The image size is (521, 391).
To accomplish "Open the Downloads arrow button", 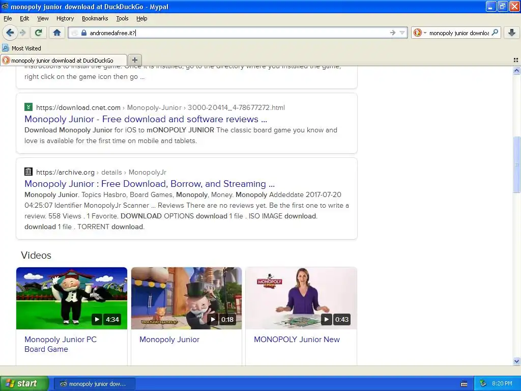I will 512,33.
